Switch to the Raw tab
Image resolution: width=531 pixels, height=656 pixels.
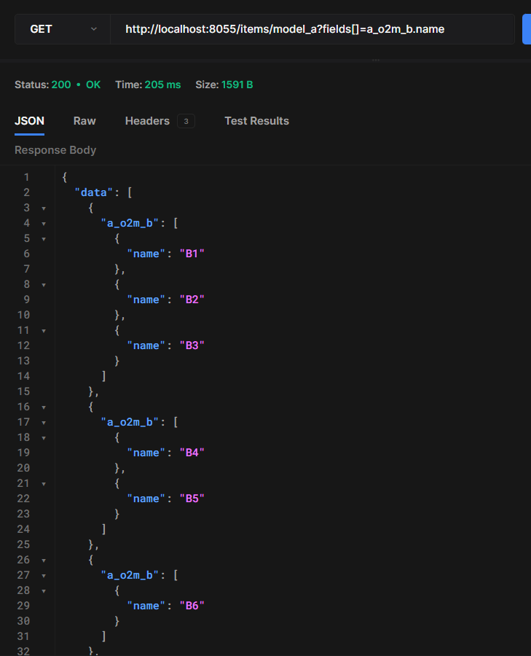click(84, 121)
